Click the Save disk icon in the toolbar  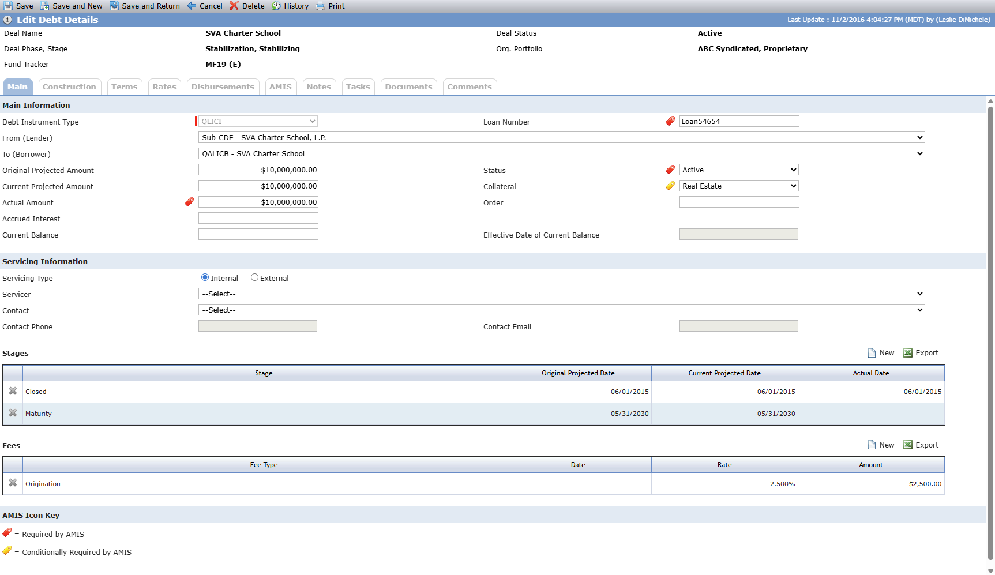click(x=8, y=6)
